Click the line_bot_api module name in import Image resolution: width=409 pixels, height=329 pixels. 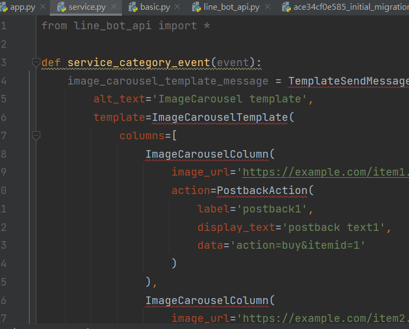click(113, 26)
